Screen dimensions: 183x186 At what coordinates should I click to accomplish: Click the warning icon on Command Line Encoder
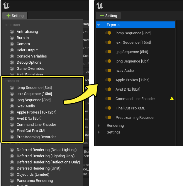point(172,99)
